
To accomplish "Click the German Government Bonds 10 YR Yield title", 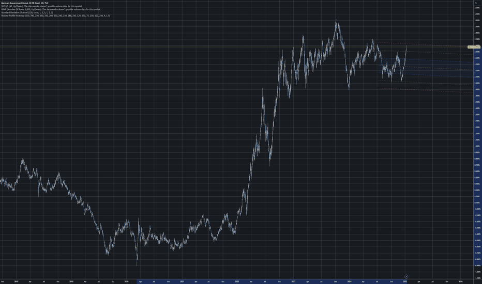I will [x=25, y=3].
